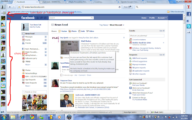Open the Facebook messages icon in blue bar
The height and width of the screenshot is (120, 192).
pos(41,18)
